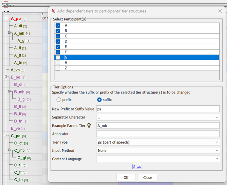Click the Annotator text field

[158, 134]
